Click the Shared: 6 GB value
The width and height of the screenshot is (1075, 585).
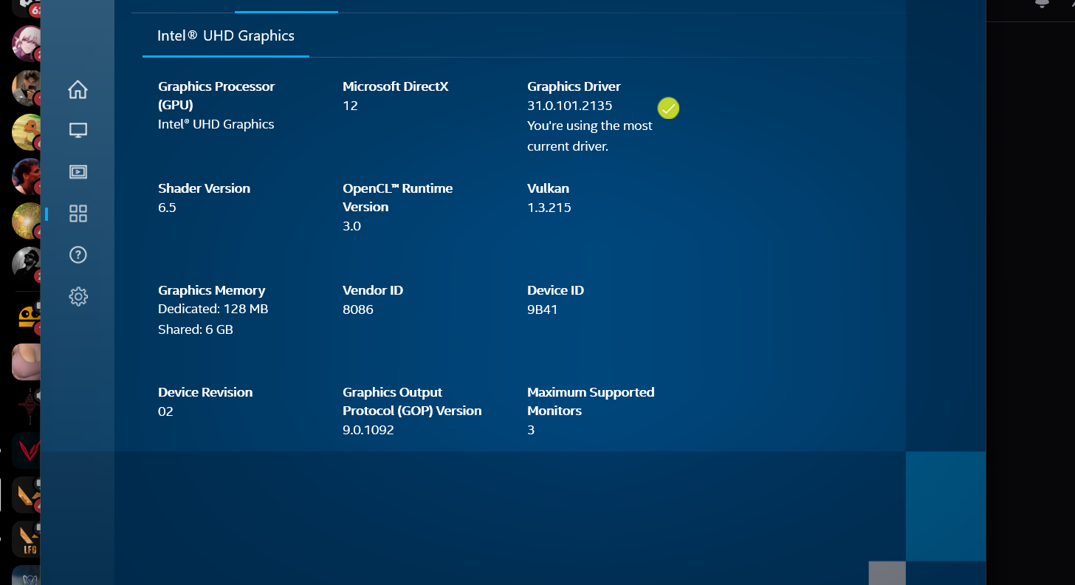click(x=196, y=329)
